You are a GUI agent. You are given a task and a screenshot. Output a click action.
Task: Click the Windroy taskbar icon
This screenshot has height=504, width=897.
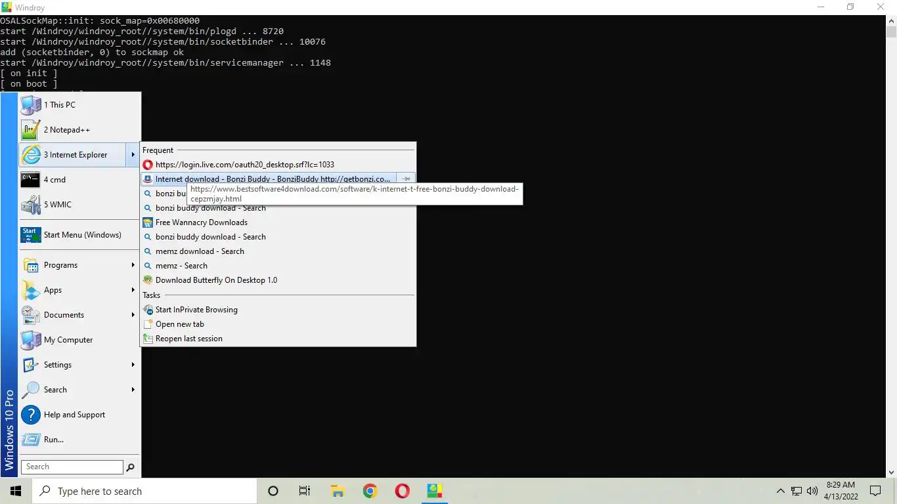click(434, 491)
